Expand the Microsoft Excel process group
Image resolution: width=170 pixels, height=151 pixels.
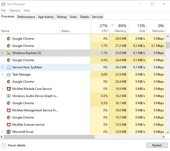coord(3,132)
